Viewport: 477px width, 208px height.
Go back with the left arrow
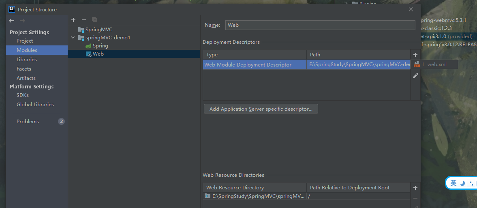[12, 21]
